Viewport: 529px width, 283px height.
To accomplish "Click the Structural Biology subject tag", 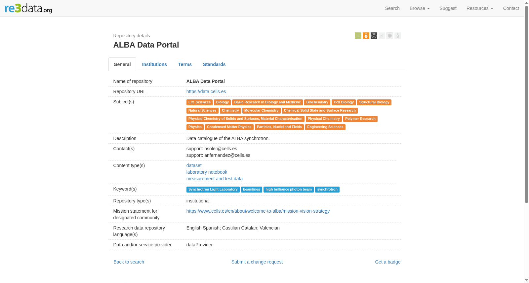I will (374, 102).
